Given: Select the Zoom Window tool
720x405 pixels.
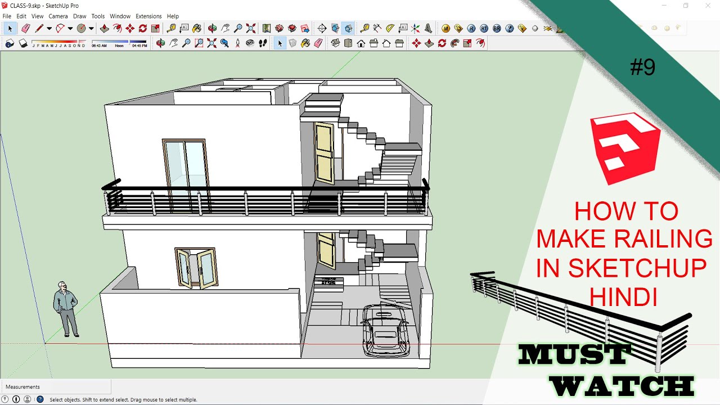Looking at the screenshot, I should click(199, 43).
